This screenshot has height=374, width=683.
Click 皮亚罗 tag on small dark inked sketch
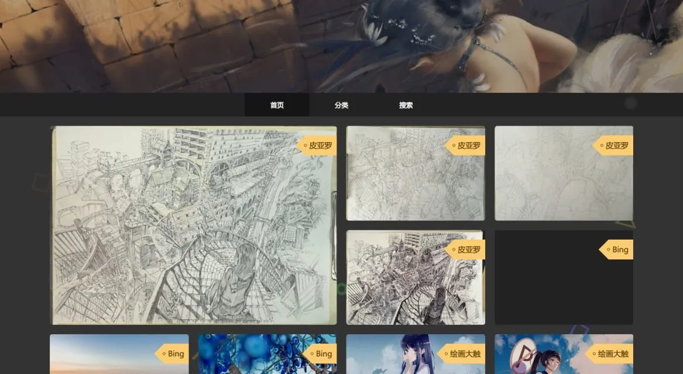pos(465,250)
